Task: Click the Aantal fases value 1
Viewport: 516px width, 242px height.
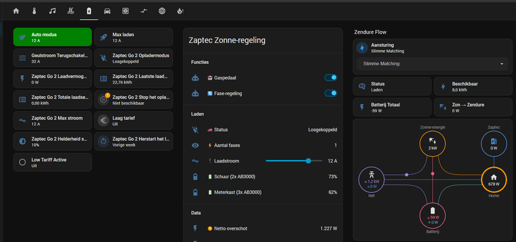Action: (x=335, y=145)
